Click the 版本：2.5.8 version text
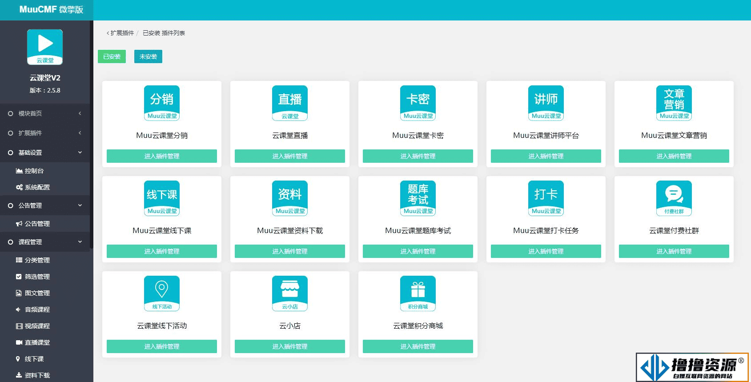Screen dimensions: 751x382 pos(45,90)
